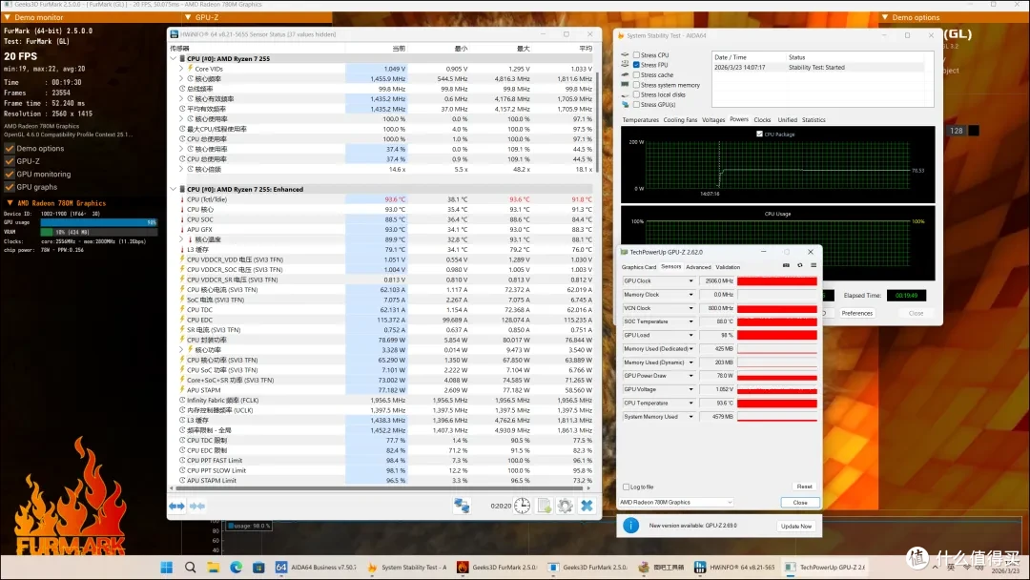Click HWiNFO blue X close-sensors icon

point(587,506)
